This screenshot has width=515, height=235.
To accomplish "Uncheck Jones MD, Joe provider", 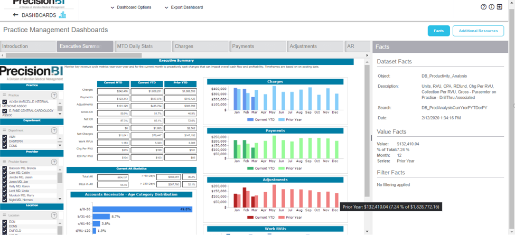I will point(5,182).
